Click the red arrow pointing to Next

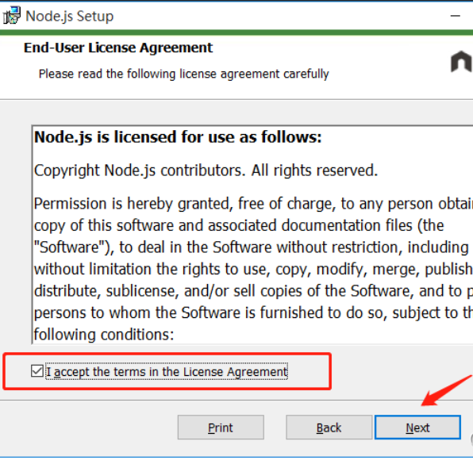pos(447,390)
